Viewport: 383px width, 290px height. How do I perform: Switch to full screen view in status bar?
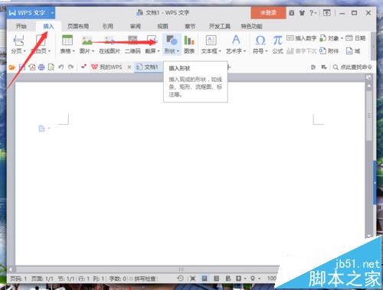192,279
